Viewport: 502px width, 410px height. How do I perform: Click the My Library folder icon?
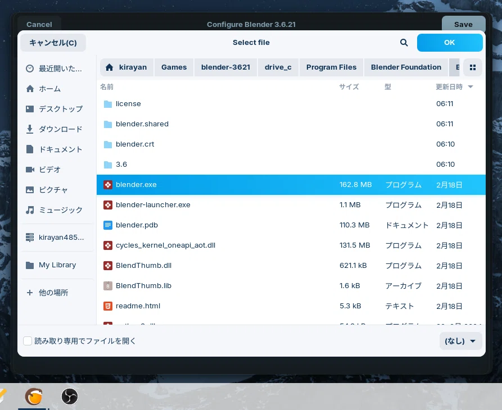[30, 265]
